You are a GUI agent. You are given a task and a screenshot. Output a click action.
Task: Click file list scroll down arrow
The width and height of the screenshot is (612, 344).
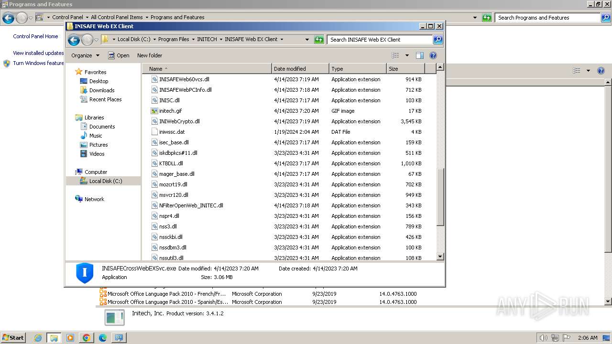click(x=440, y=257)
